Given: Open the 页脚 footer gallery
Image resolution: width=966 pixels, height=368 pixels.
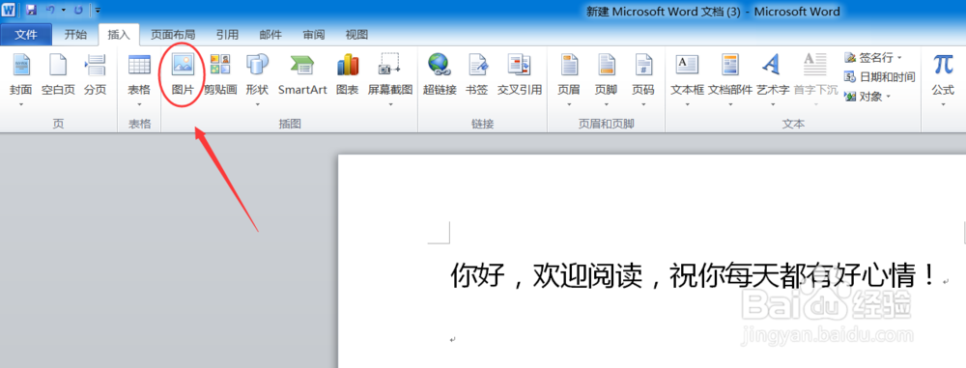Looking at the screenshot, I should [x=606, y=79].
